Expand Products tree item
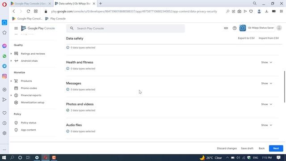The image size is (286, 161). pyautogui.click(x=11, y=81)
